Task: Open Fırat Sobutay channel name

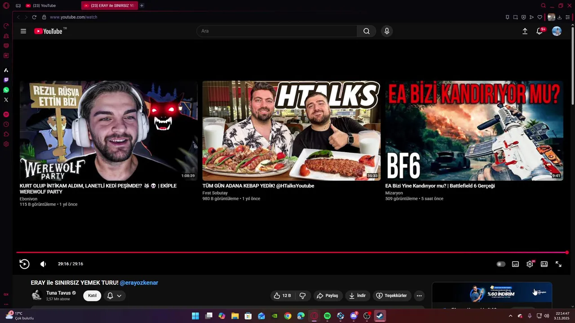Action: [215, 193]
